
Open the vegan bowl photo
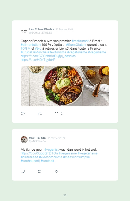(65, 86)
